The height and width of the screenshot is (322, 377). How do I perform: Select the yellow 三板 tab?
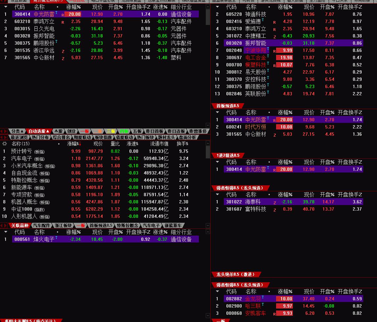coord(111,131)
